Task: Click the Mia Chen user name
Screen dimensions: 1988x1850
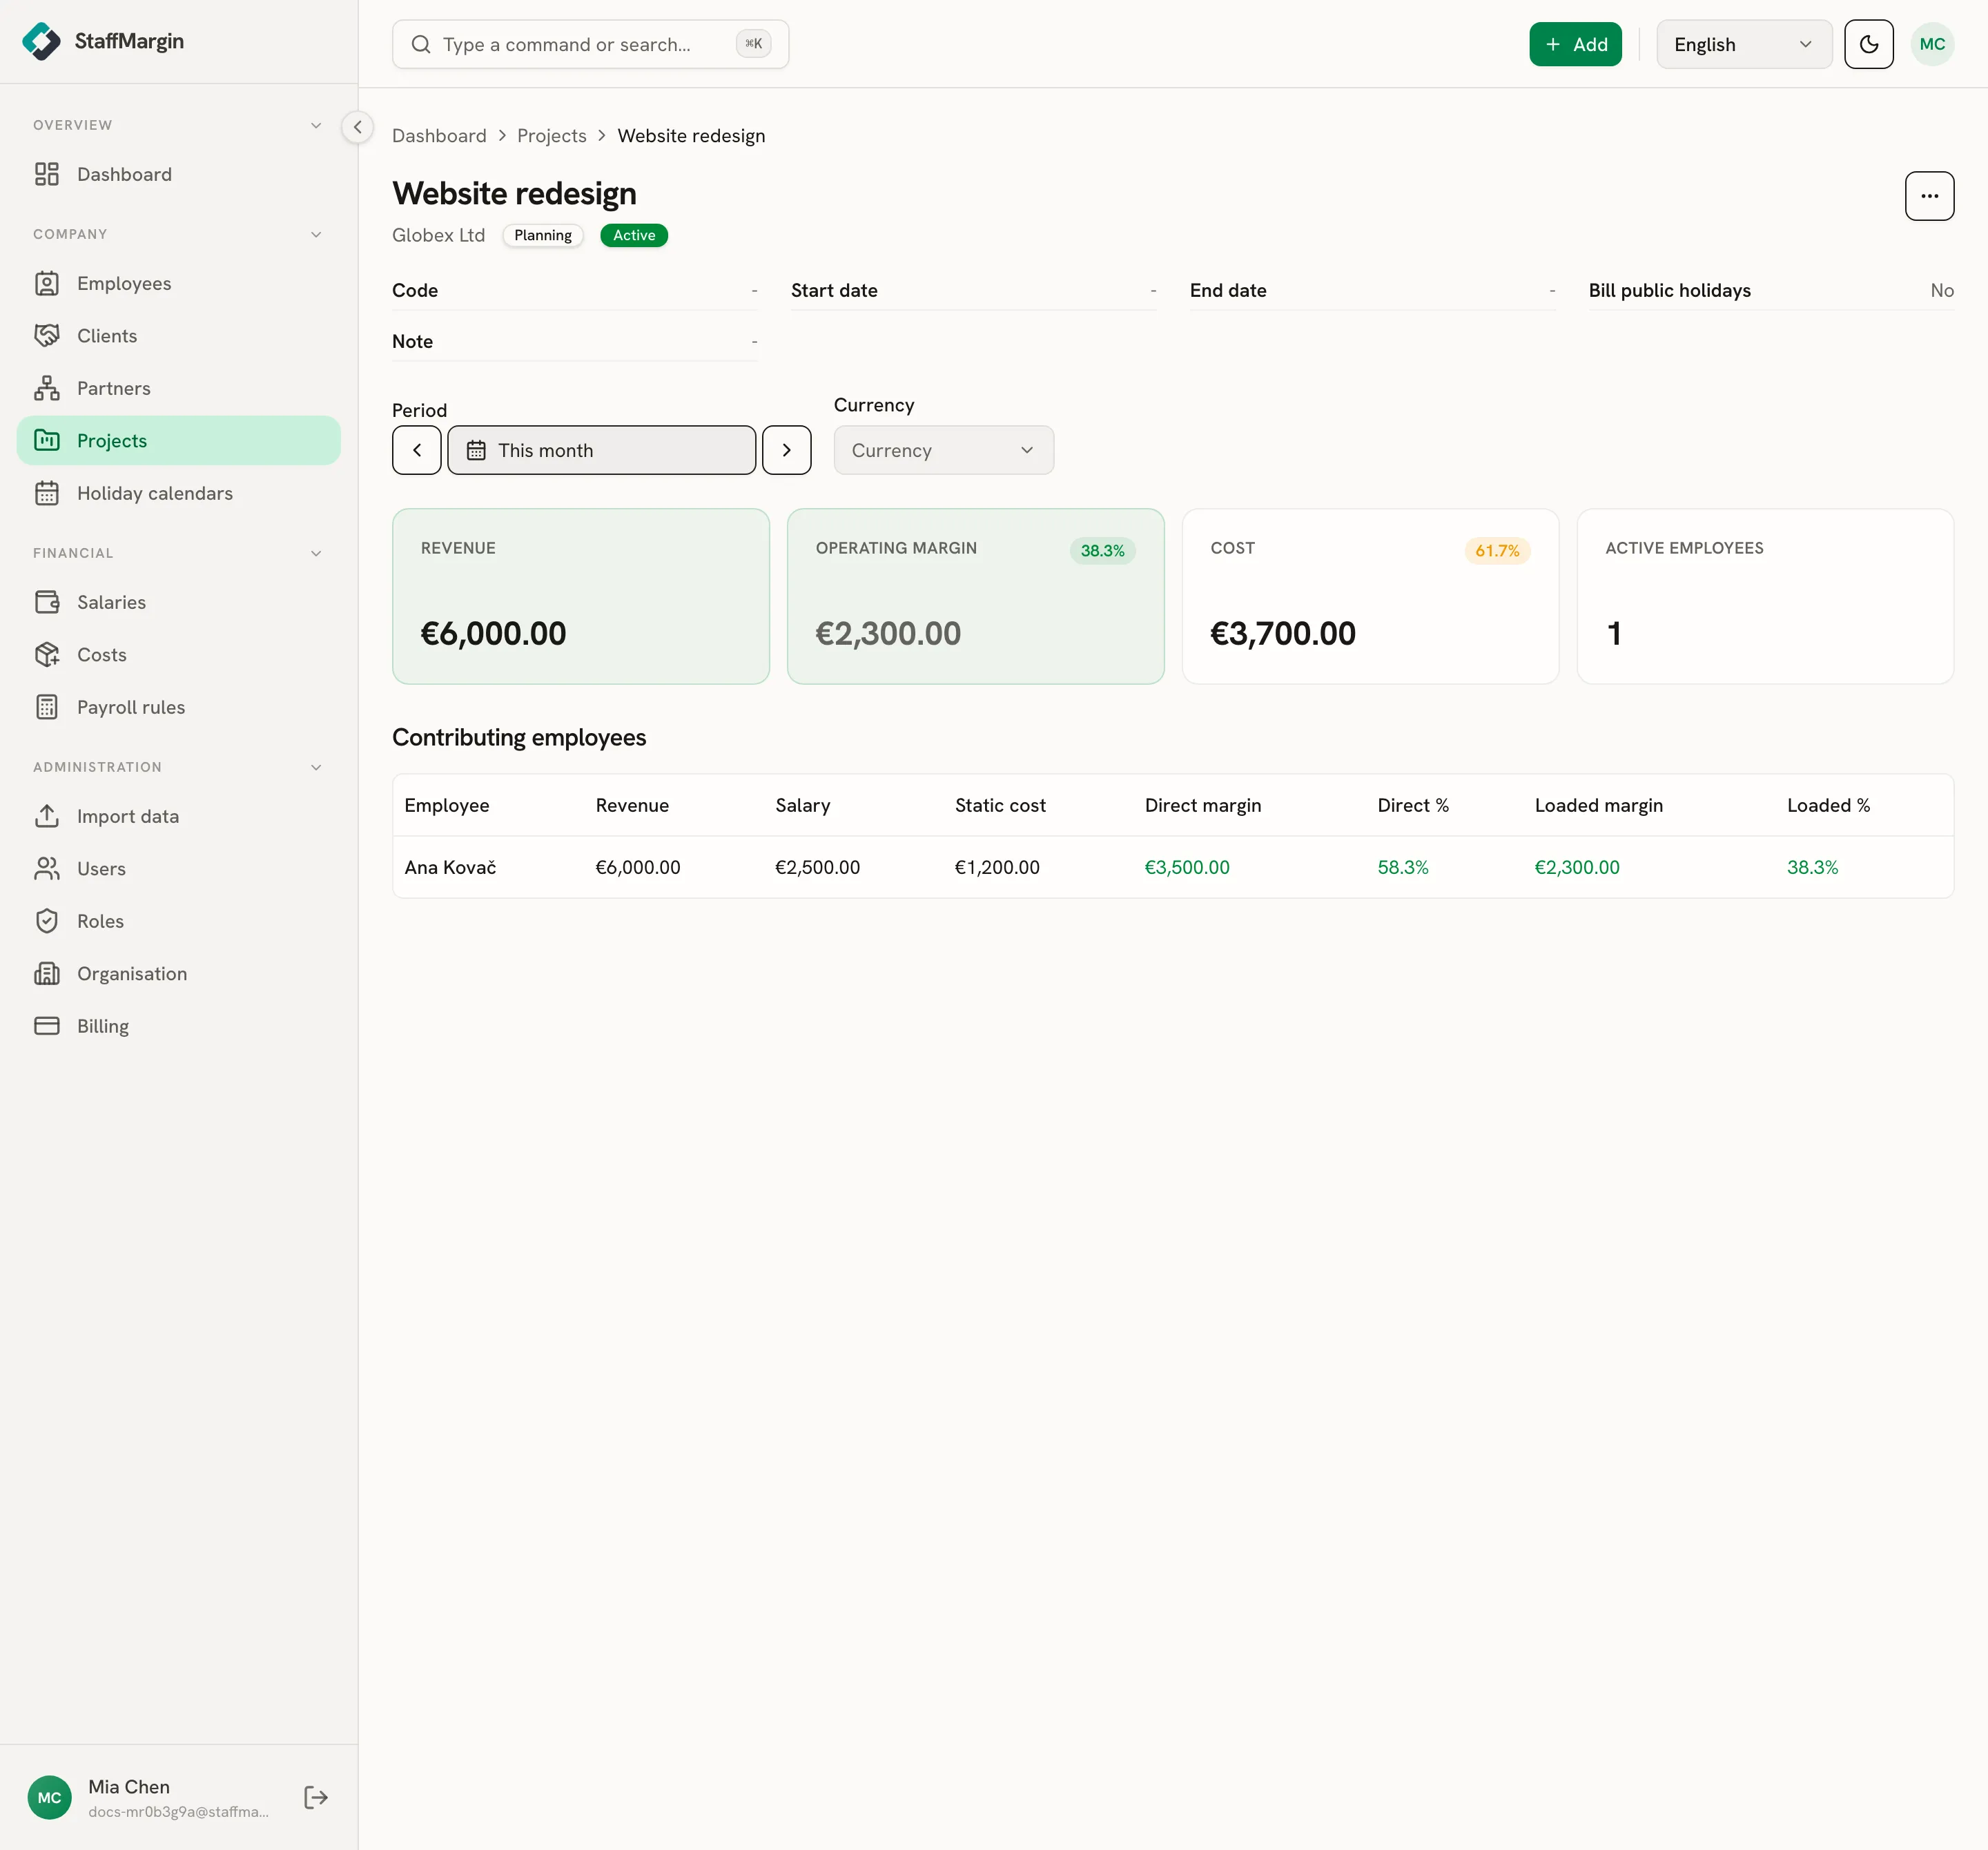Action: [129, 1787]
